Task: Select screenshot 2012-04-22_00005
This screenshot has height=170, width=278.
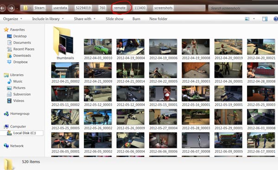Action: click(163, 73)
